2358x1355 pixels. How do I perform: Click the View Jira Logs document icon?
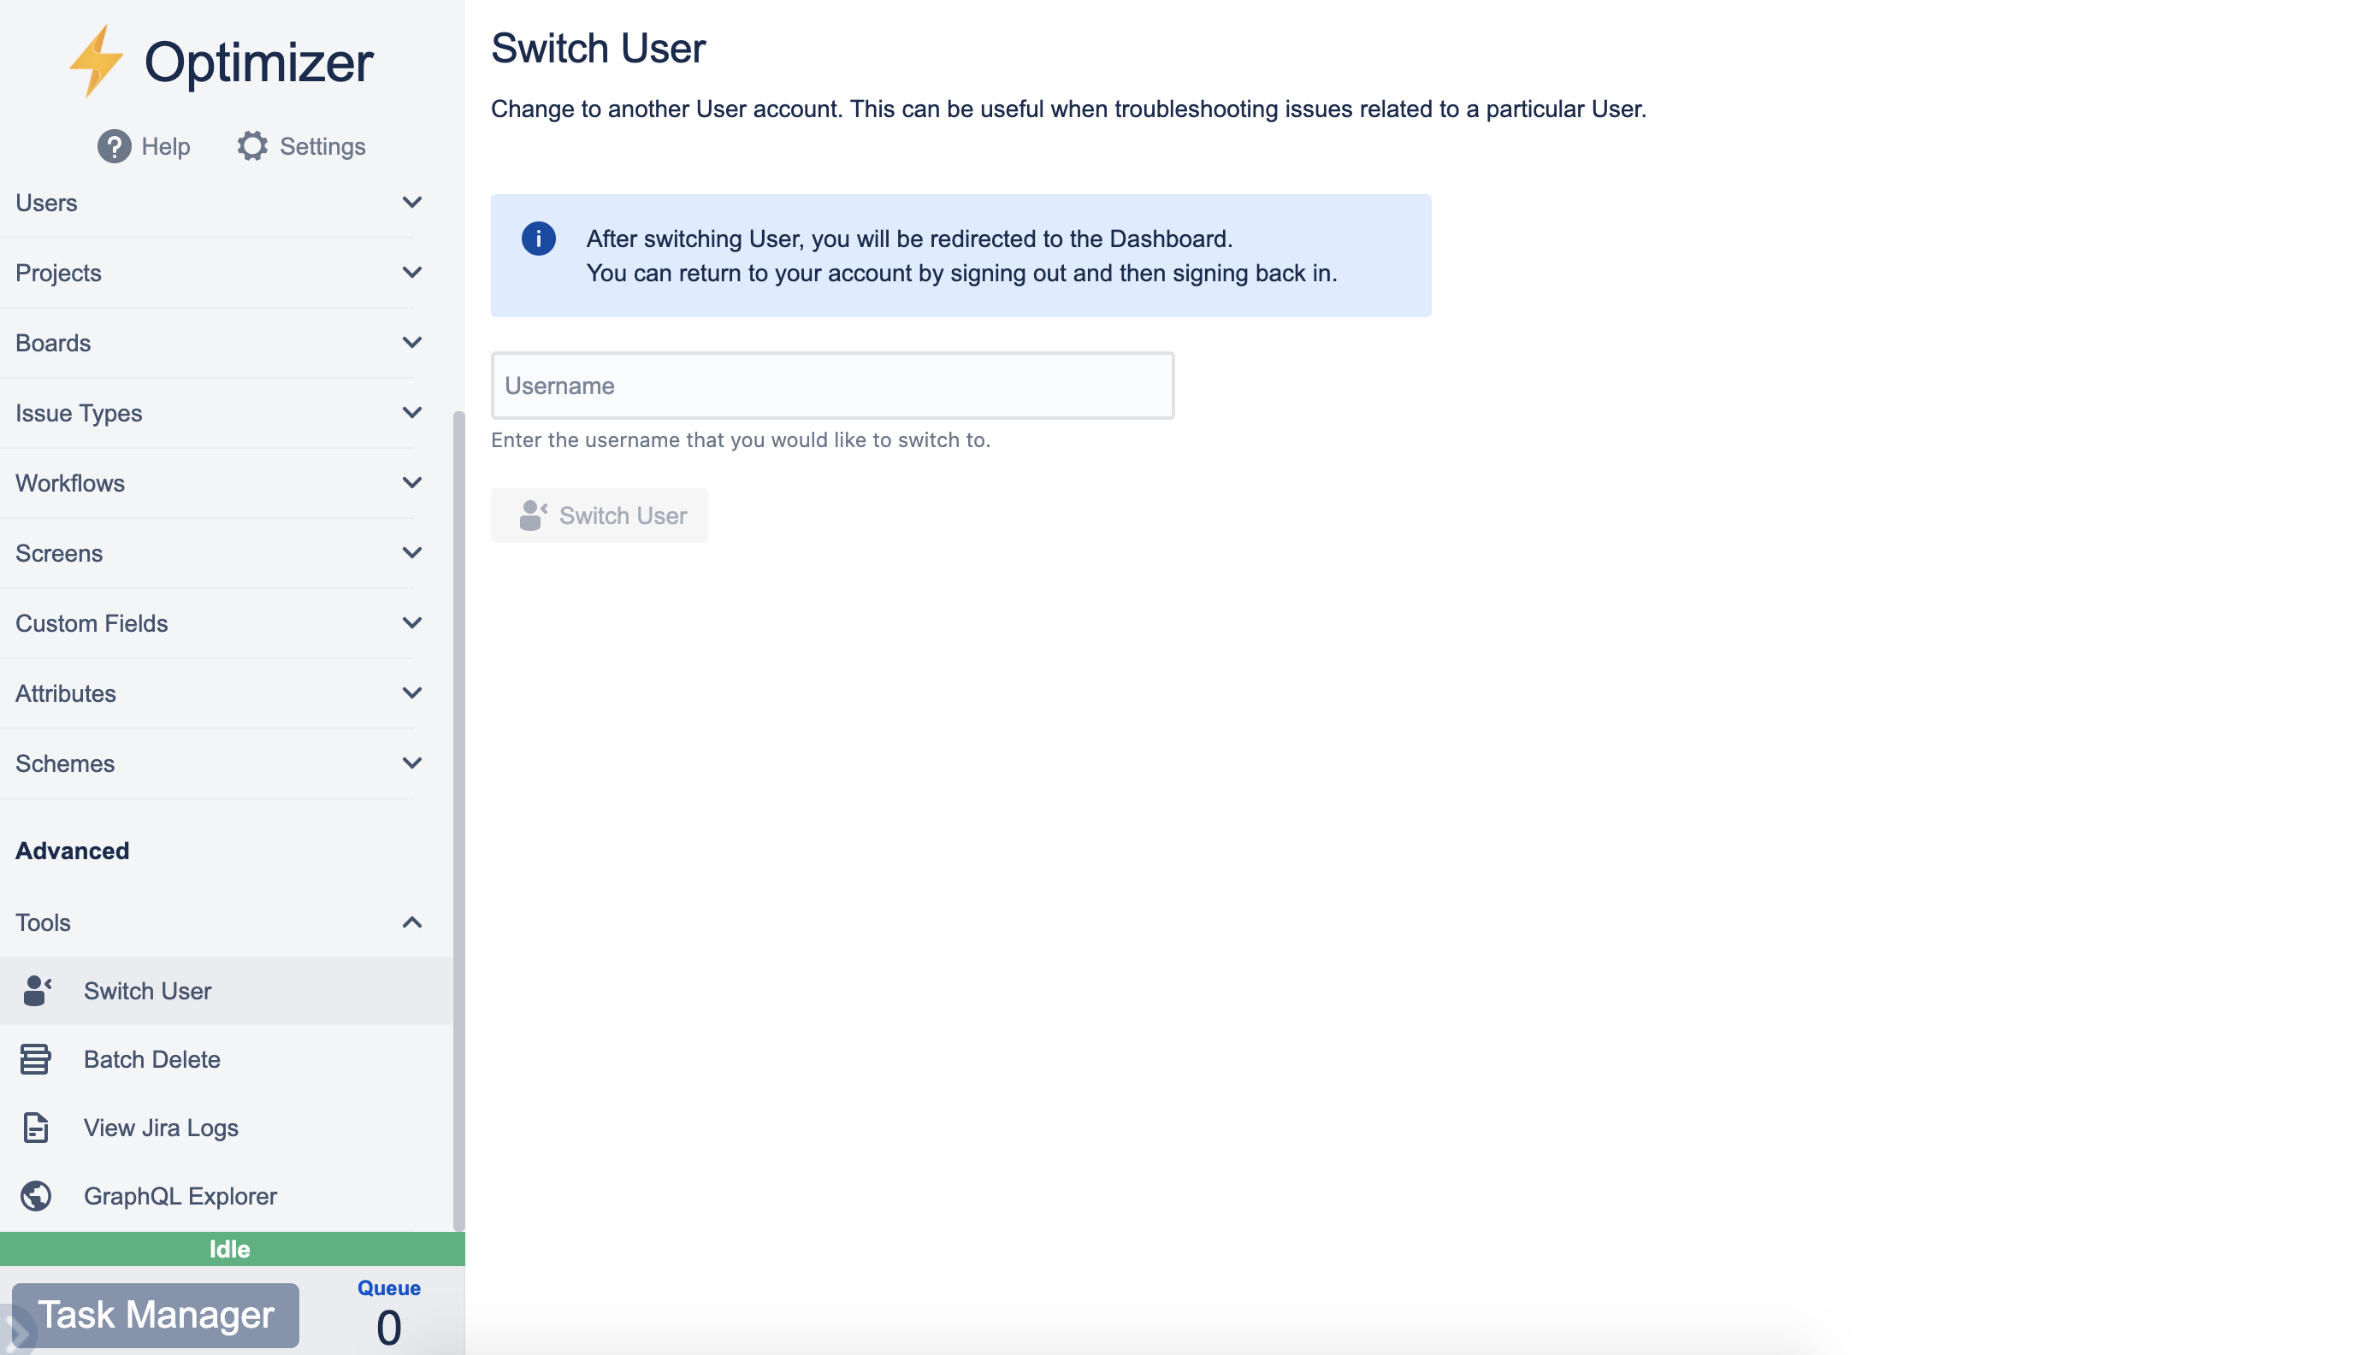point(35,1127)
